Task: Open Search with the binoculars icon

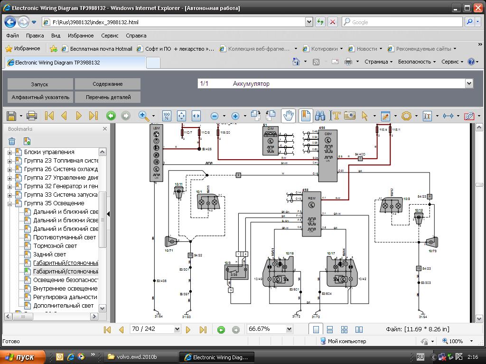Action: point(320,116)
